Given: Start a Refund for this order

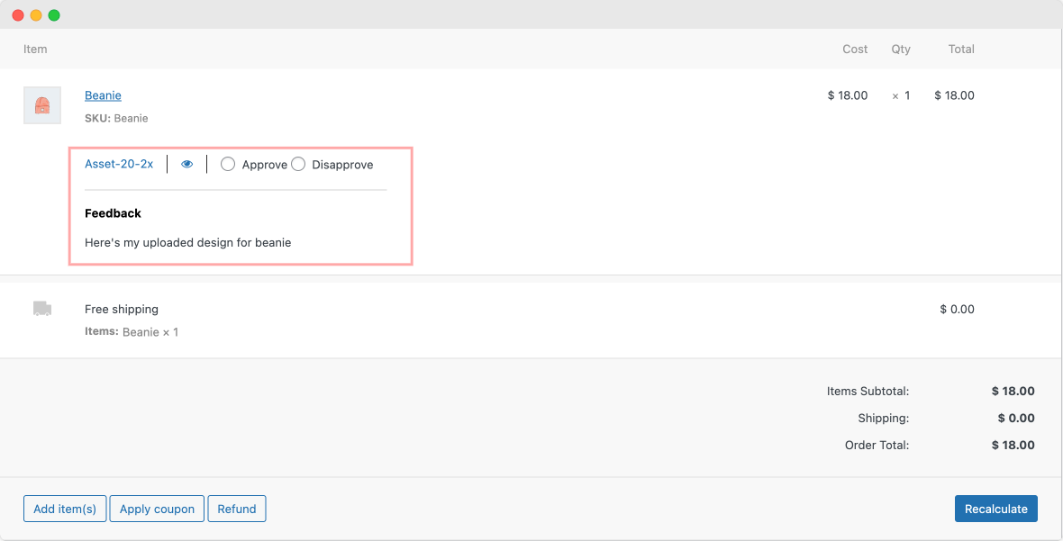Looking at the screenshot, I should click(x=237, y=509).
